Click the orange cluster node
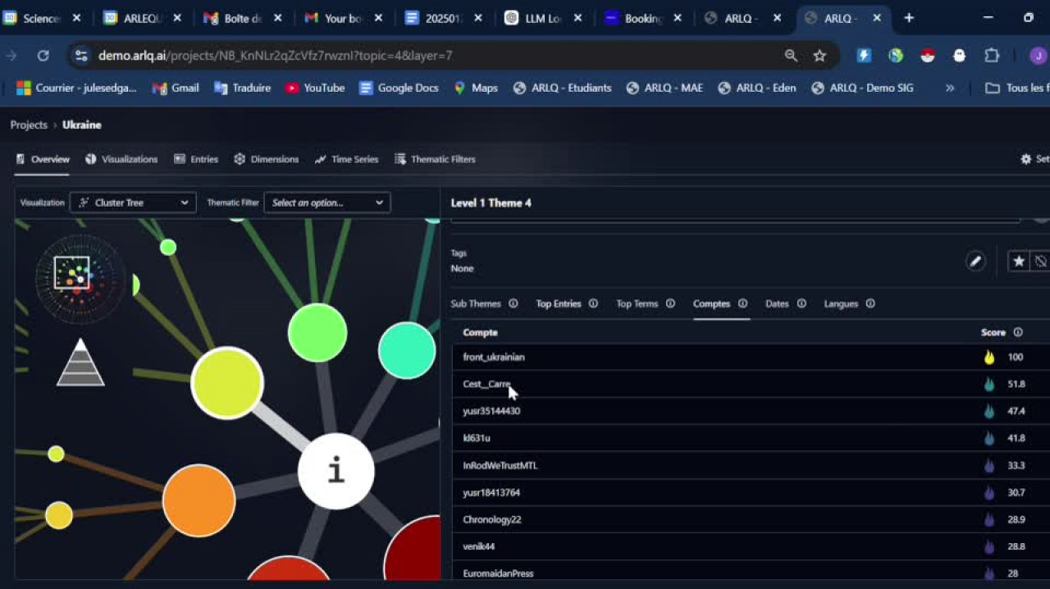 coord(199,500)
